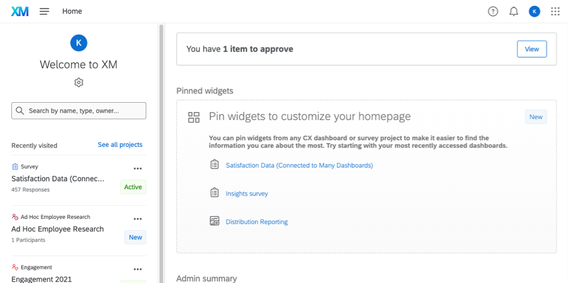The image size is (568, 283).
Task: Open the Insights survey link
Action: pos(247,194)
